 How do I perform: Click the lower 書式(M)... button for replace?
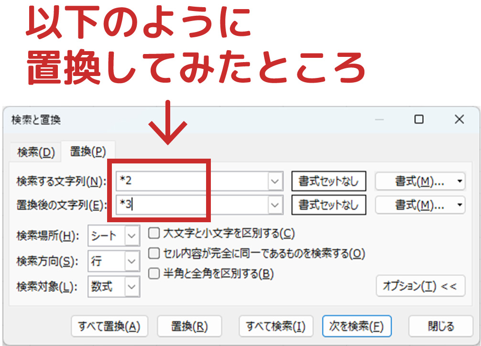414,205
